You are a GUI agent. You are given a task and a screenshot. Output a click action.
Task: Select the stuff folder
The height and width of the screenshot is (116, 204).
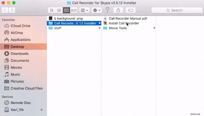coord(74,28)
